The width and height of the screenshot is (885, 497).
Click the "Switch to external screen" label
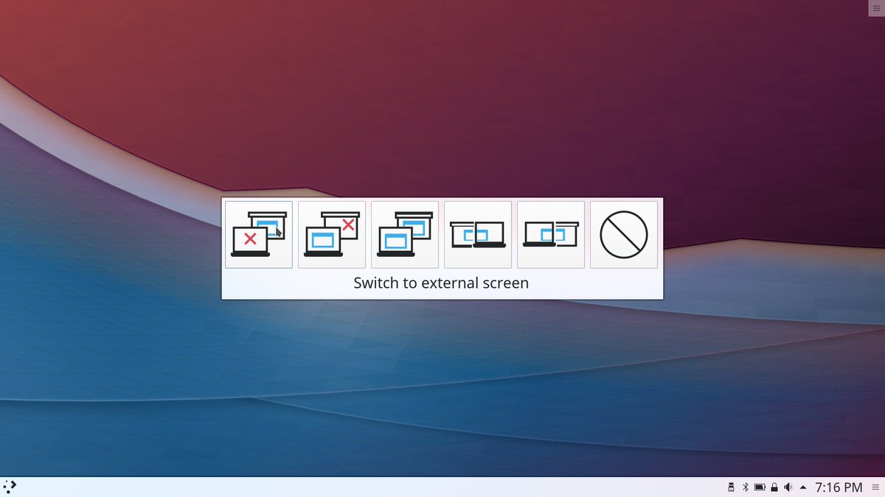click(x=442, y=283)
